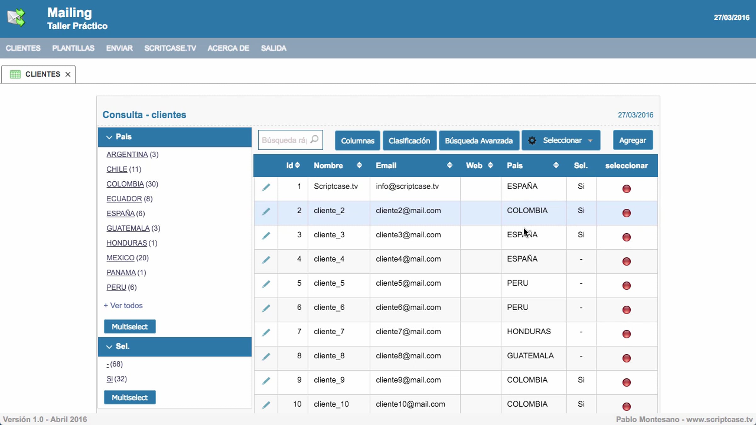The height and width of the screenshot is (425, 756).
Task: Click the Mailing envelope logo
Action: point(16,18)
